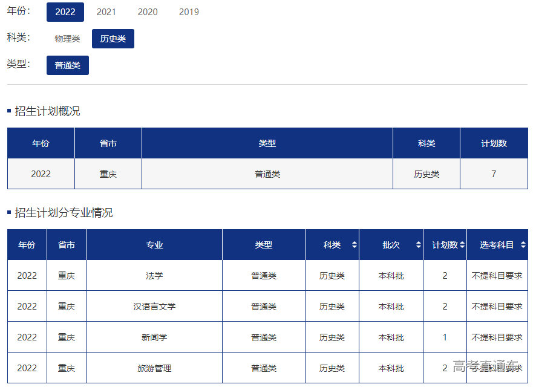Select the 2019 year filter
536x390 pixels.
point(189,12)
